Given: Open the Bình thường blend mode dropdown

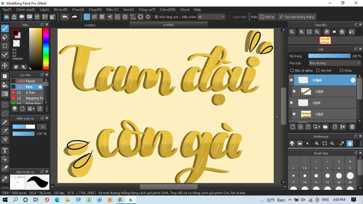Looking at the screenshot, I should coord(334,62).
